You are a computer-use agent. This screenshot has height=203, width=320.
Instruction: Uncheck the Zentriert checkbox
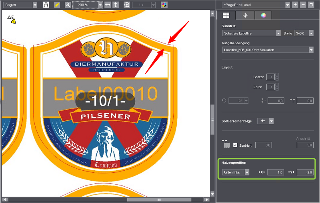[x=235, y=145]
